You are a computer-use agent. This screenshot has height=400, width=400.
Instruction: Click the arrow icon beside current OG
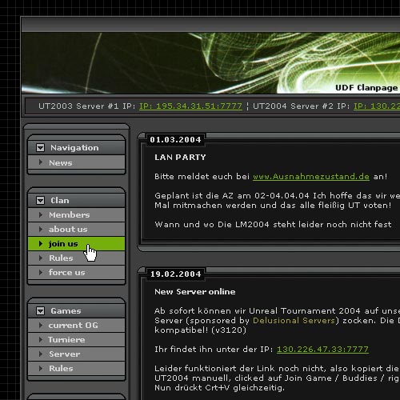click(x=41, y=325)
